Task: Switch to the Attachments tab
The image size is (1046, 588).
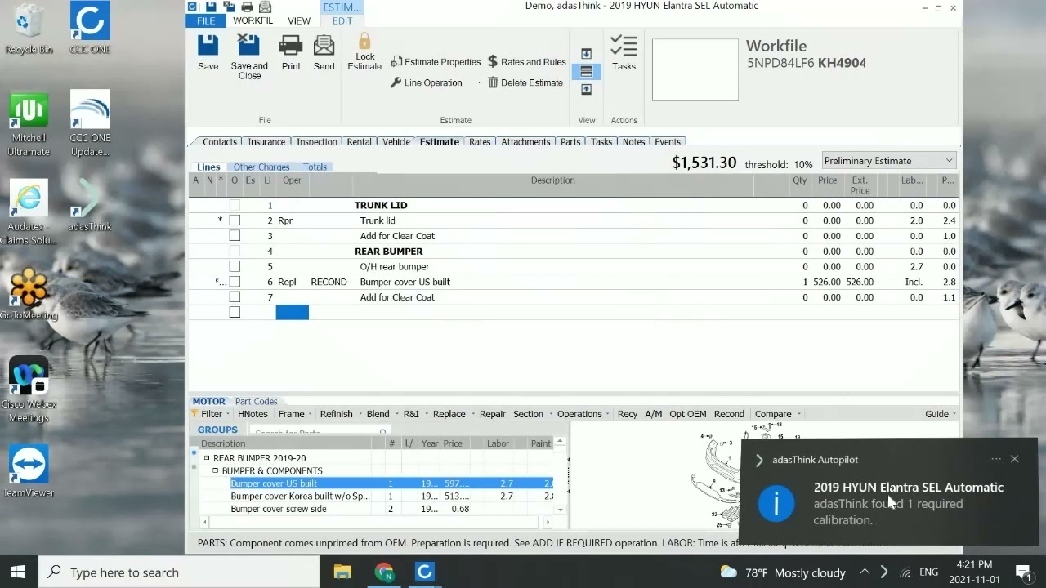Action: pyautogui.click(x=525, y=141)
